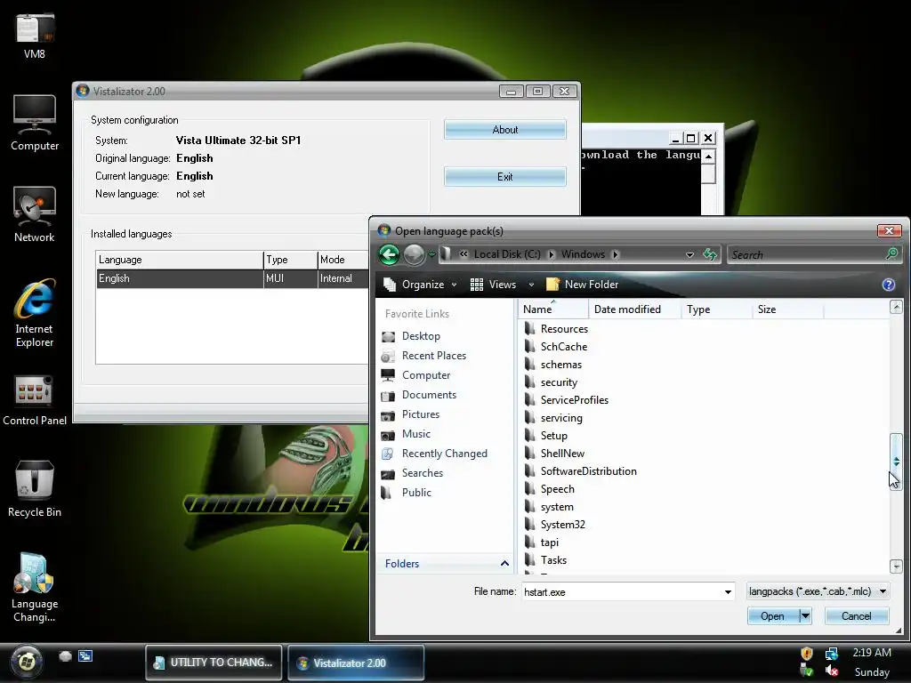Expand the File name dropdown arrow
Viewport: 911px width, 683px height.
728,591
